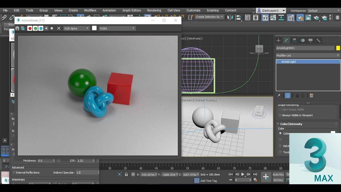This screenshot has height=192, width=341.
Task: Go to the end frame button
Action: (x=255, y=174)
